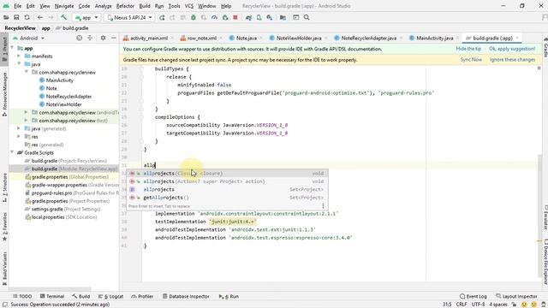Switch to the activity_main.xml tab
Image resolution: width=548 pixels, height=308 pixels.
pos(148,38)
